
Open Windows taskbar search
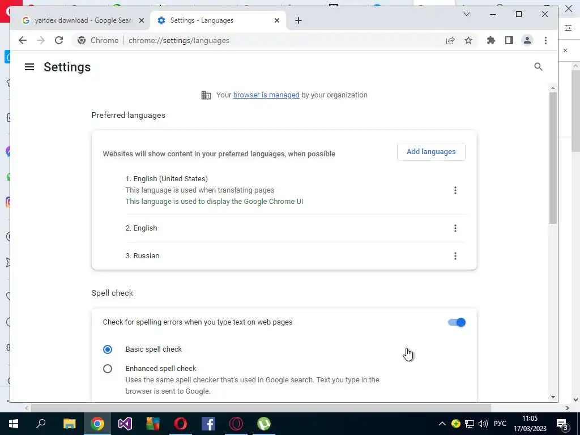point(41,424)
